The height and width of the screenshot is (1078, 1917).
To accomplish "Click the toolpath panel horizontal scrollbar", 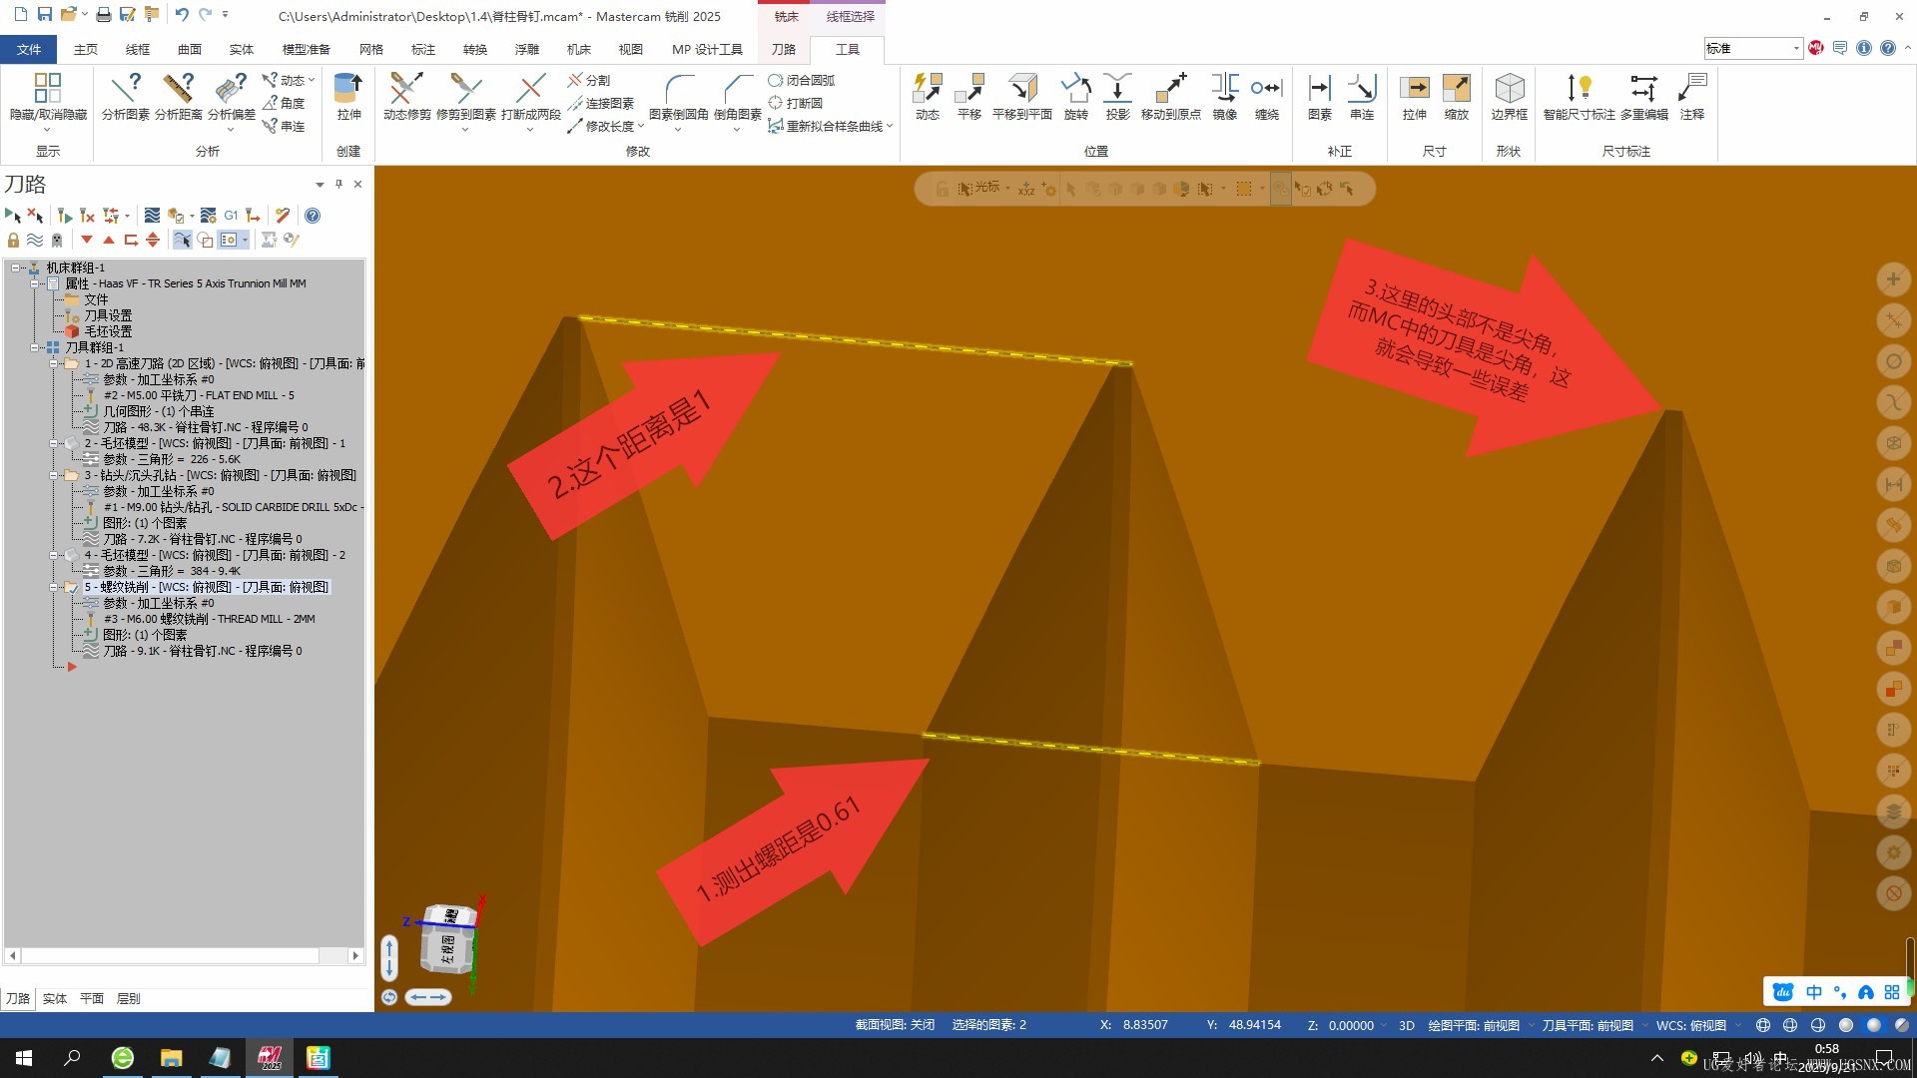I will (x=170, y=955).
